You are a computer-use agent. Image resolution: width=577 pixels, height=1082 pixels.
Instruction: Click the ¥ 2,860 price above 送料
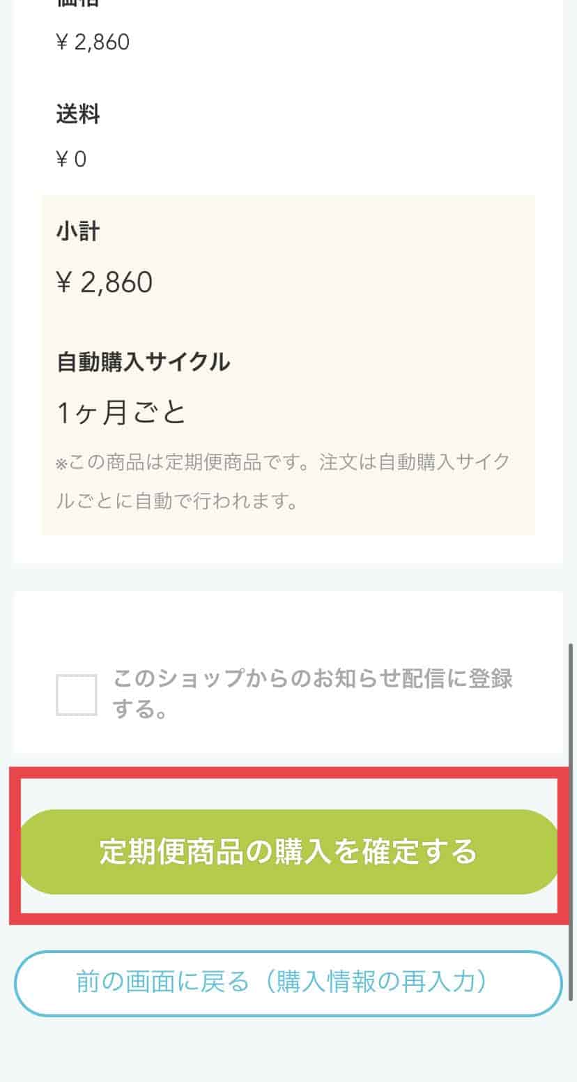[x=93, y=43]
